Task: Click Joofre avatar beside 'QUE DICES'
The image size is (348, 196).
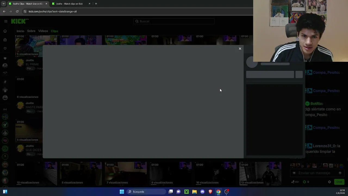Action: [20, 148]
